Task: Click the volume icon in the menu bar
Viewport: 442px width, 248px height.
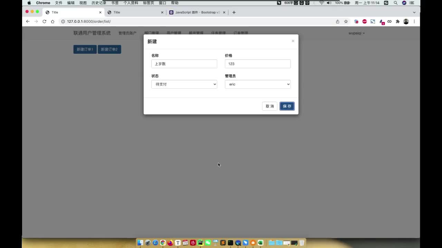Action: (x=329, y=3)
